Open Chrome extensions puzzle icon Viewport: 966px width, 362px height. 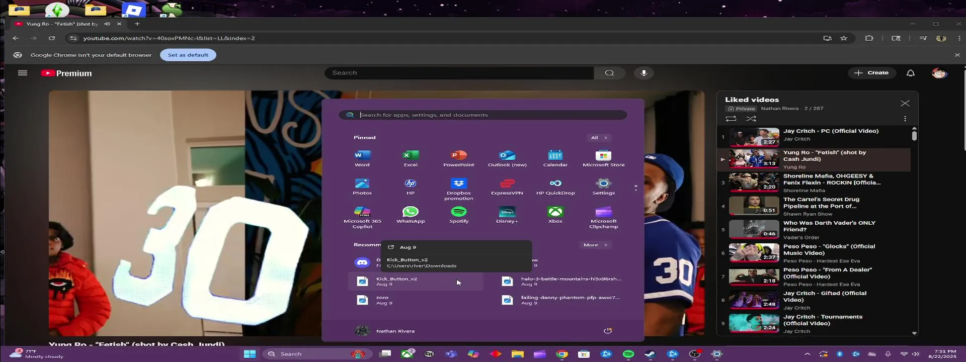(x=869, y=38)
